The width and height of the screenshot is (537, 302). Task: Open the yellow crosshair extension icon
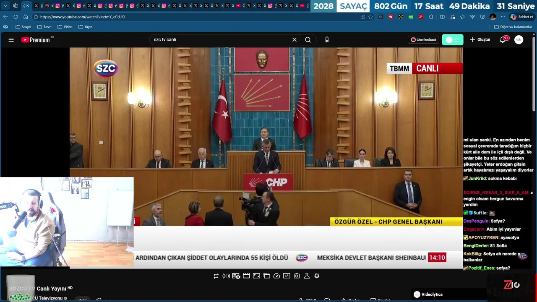click(401, 17)
